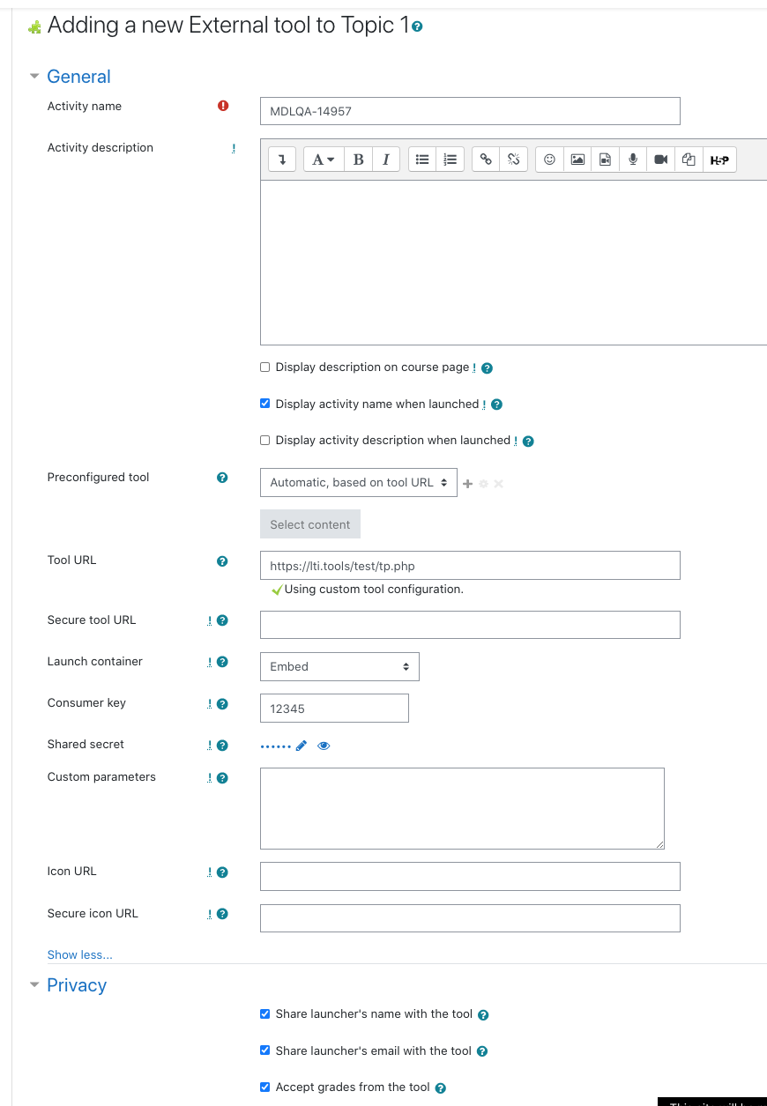Open the paragraph styles menu in editor
The height and width of the screenshot is (1106, 767).
(324, 160)
